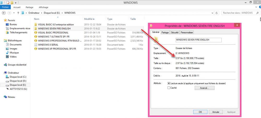Open the Fichier menu
The width and height of the screenshot is (261, 118).
click(5, 7)
